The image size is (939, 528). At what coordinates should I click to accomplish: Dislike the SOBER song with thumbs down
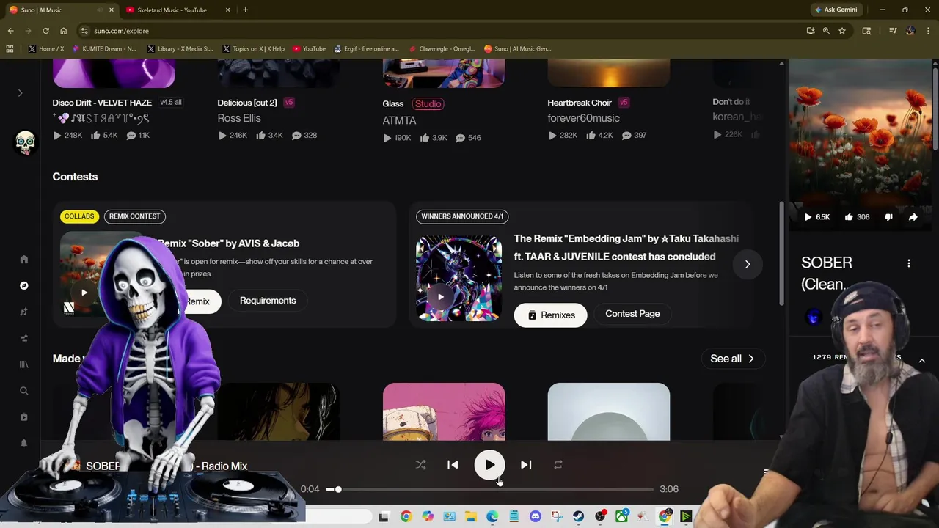(x=888, y=217)
